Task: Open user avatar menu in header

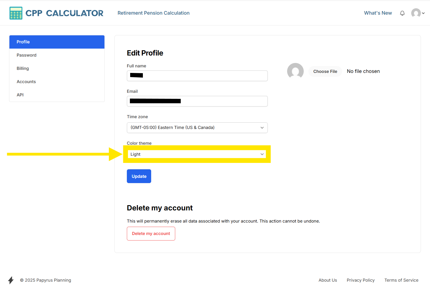Action: pos(416,13)
